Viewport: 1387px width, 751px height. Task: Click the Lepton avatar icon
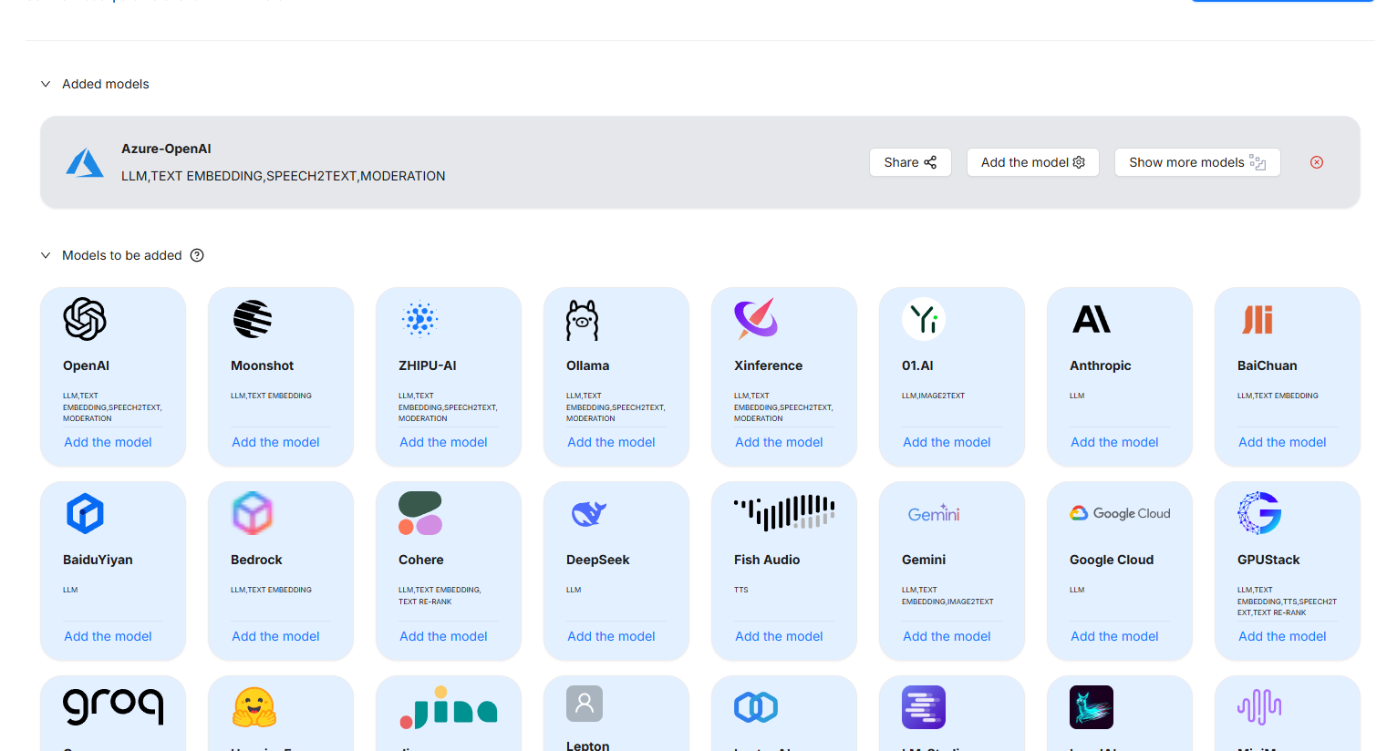585,704
